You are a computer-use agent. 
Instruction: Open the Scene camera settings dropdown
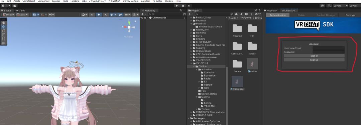pos(127,14)
